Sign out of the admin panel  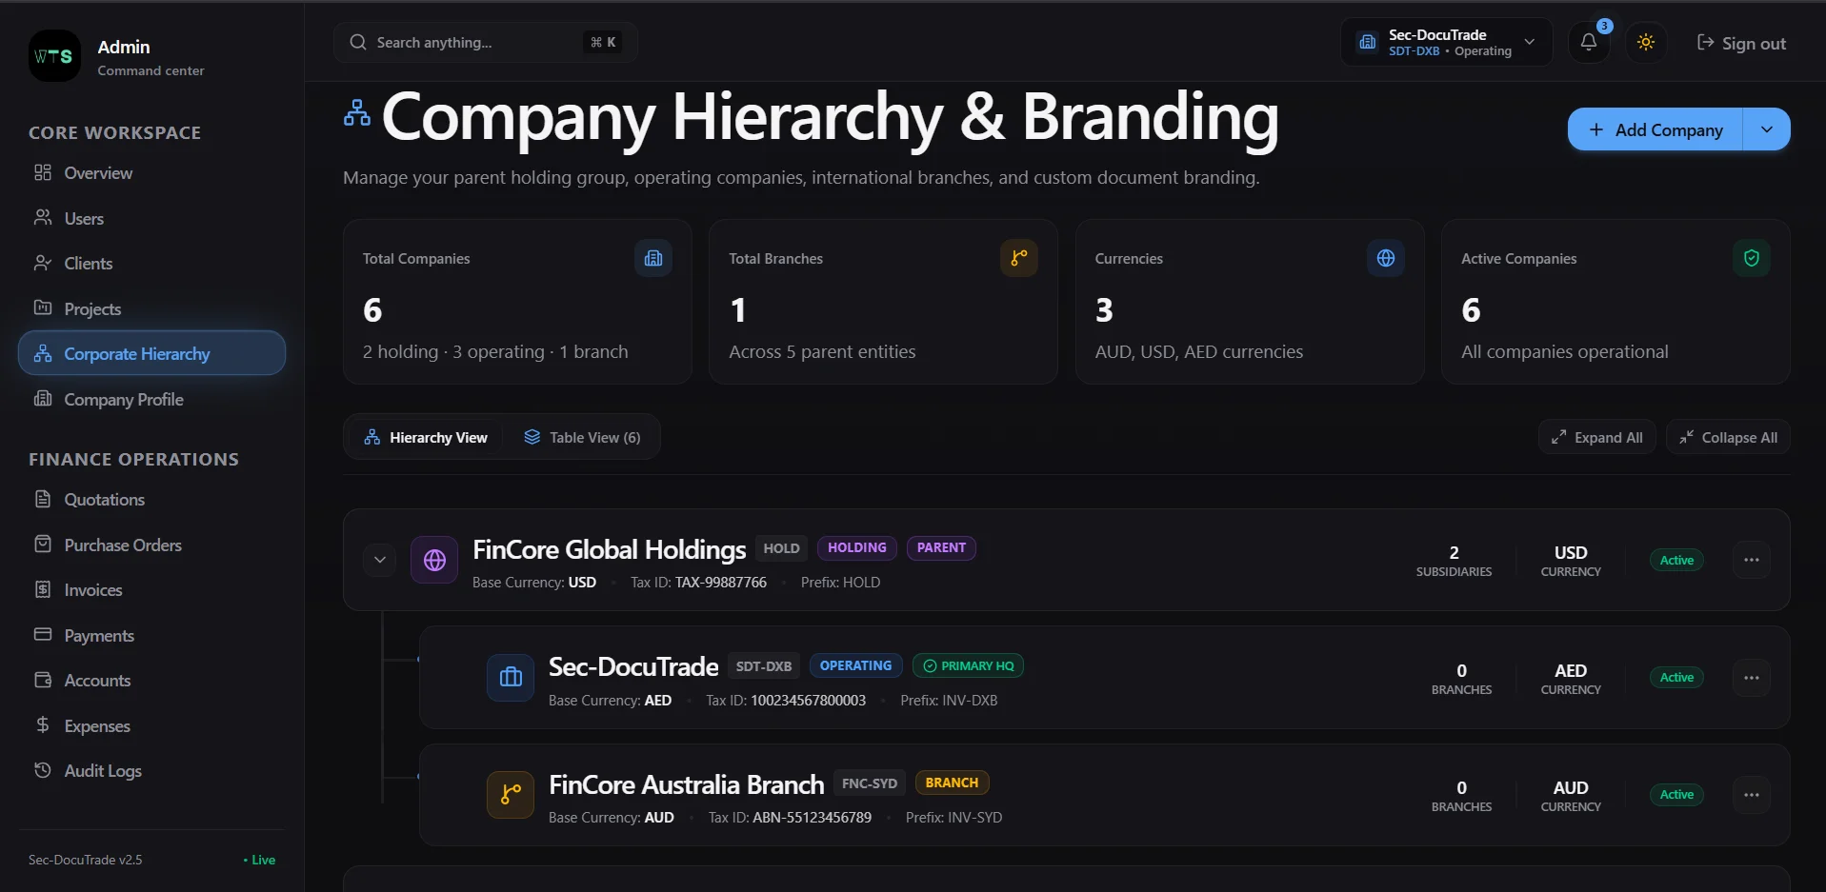1740,43
